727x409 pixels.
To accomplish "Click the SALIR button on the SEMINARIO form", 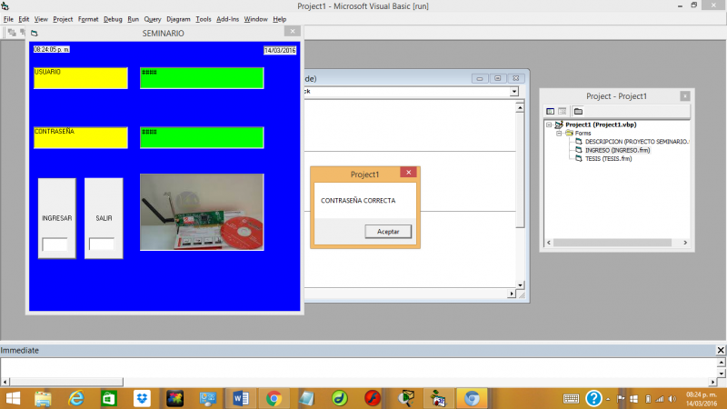I will [104, 218].
